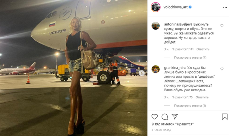229x136 pixels.
Task: Like grankina_nina's comment heart
Action: 222,69
